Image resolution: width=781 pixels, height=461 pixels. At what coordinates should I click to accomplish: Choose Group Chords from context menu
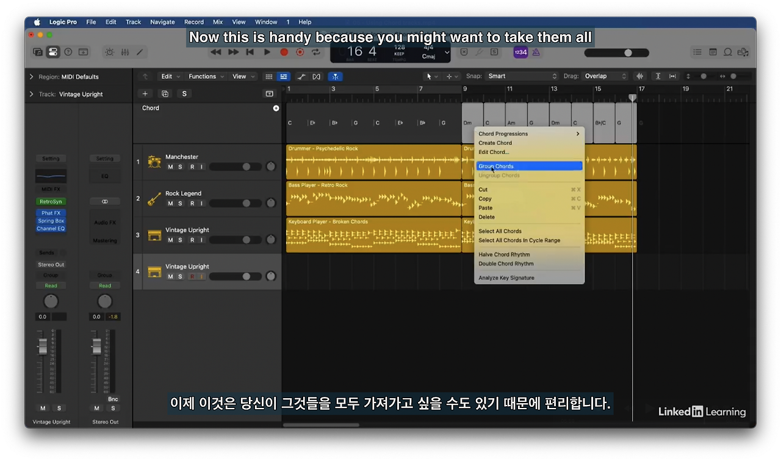pyautogui.click(x=529, y=166)
